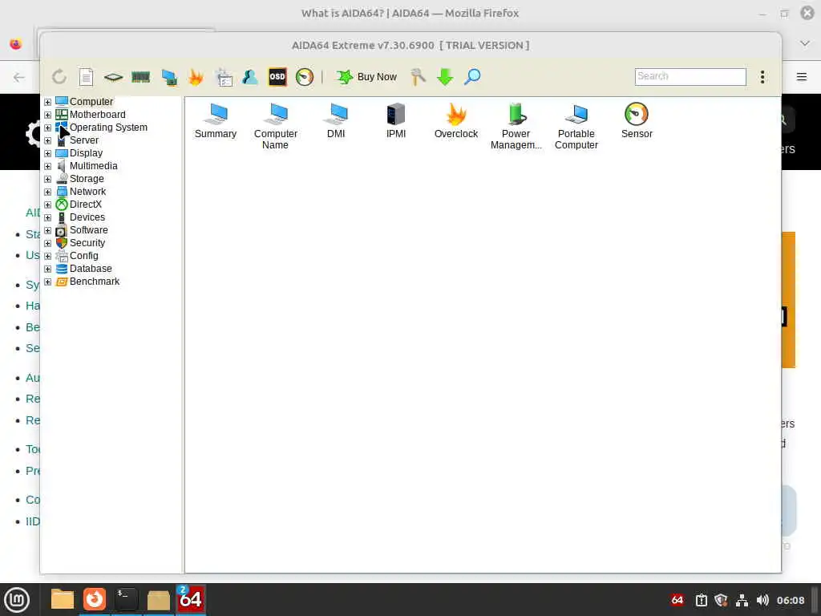Expand the Database tree node
Screen dimensions: 821x616
point(47,269)
